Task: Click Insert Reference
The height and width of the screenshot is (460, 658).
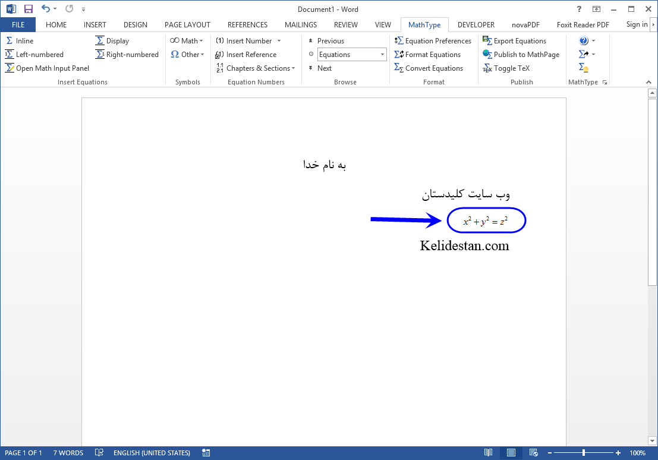Action: coord(246,55)
